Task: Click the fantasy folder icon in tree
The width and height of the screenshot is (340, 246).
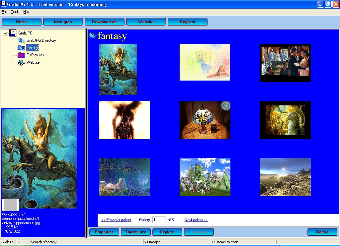Action: coord(21,48)
